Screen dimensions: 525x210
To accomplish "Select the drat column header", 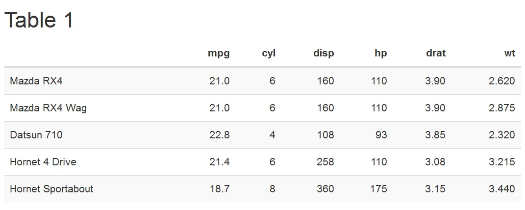I will 436,53.
